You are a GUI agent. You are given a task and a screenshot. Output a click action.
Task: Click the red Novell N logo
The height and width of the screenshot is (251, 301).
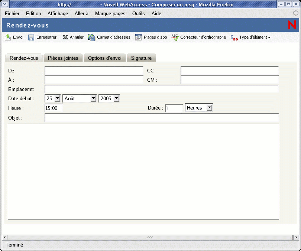[292, 25]
